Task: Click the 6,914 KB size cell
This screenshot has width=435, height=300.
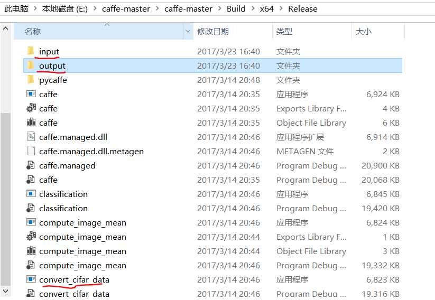Action: [383, 137]
